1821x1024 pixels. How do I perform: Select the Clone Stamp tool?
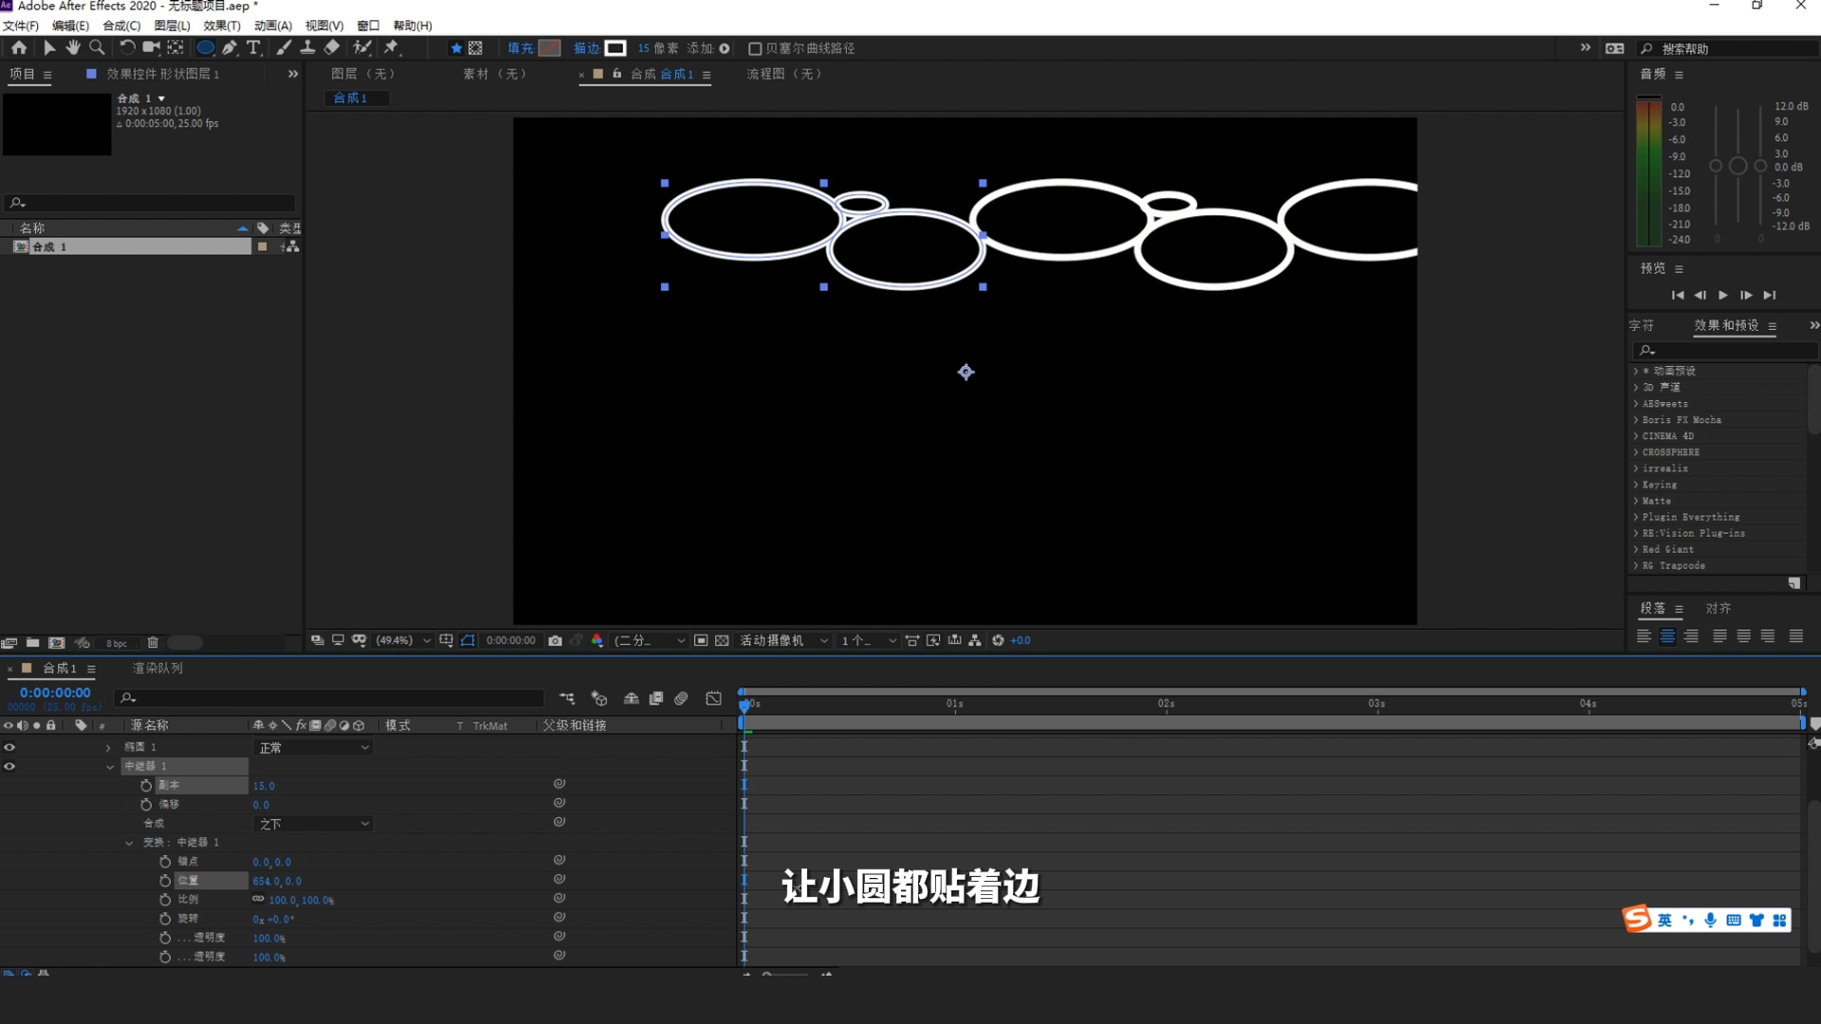tap(306, 47)
